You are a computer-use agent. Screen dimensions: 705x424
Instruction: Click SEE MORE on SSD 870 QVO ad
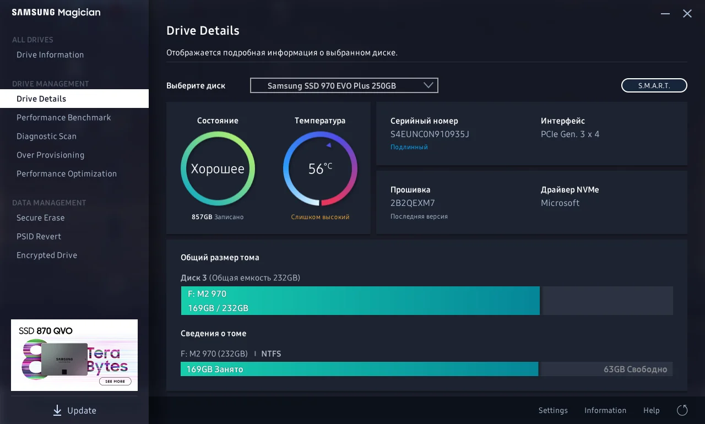pos(115,381)
